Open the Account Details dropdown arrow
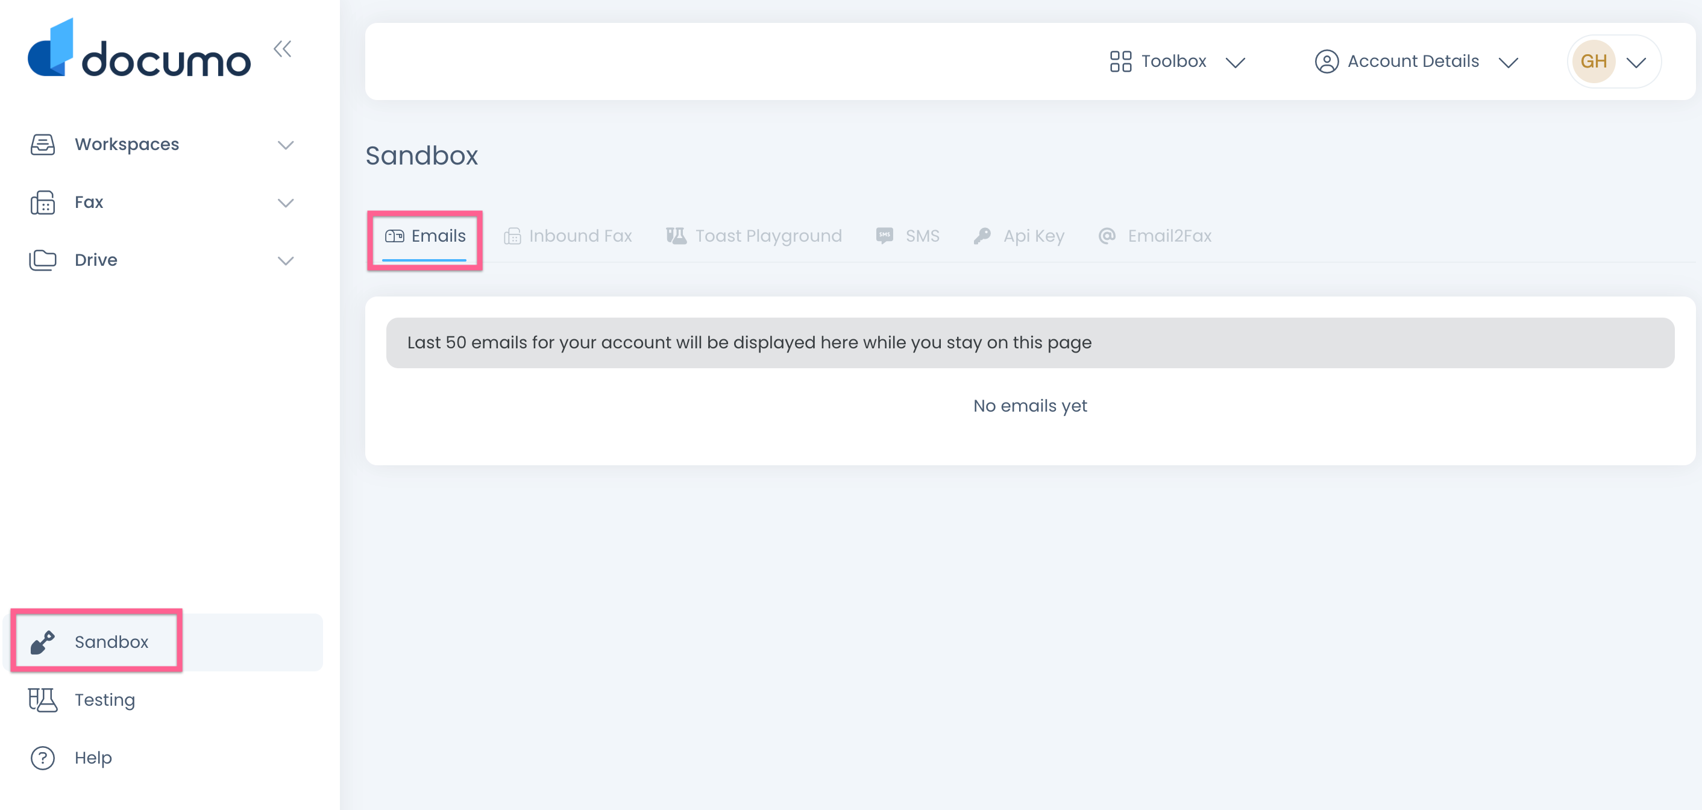Screen dimensions: 1702x810 [1508, 62]
